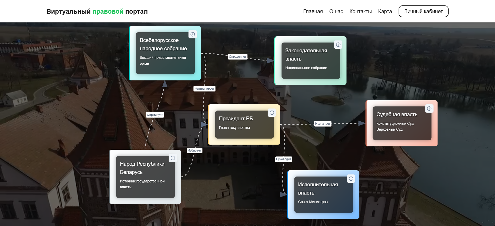
Task: Click the Определяет edge label
Action: coord(237,57)
